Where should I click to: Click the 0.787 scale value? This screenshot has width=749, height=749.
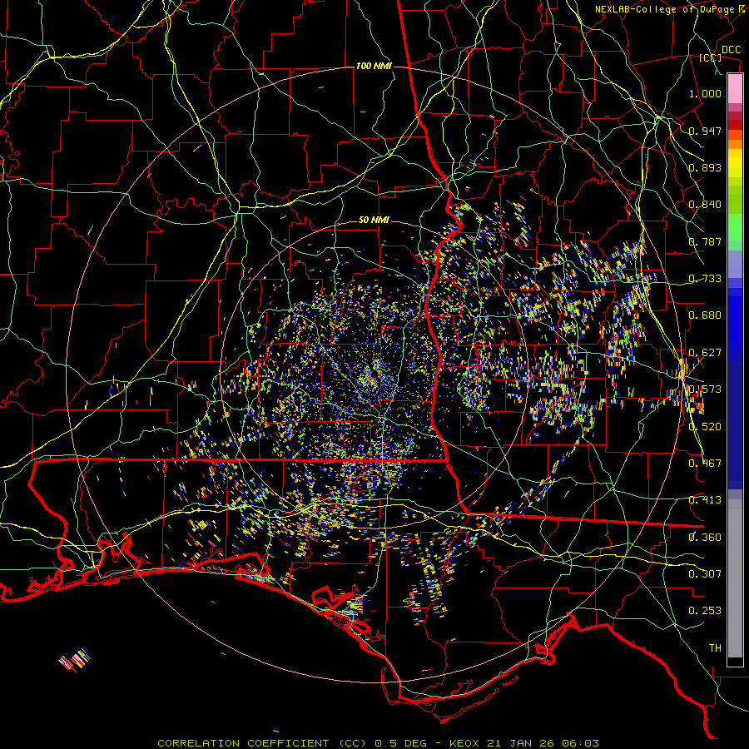click(x=705, y=241)
